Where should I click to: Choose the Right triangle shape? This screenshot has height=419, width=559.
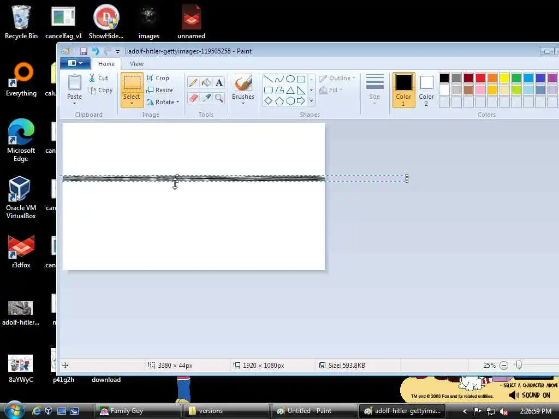pyautogui.click(x=301, y=90)
